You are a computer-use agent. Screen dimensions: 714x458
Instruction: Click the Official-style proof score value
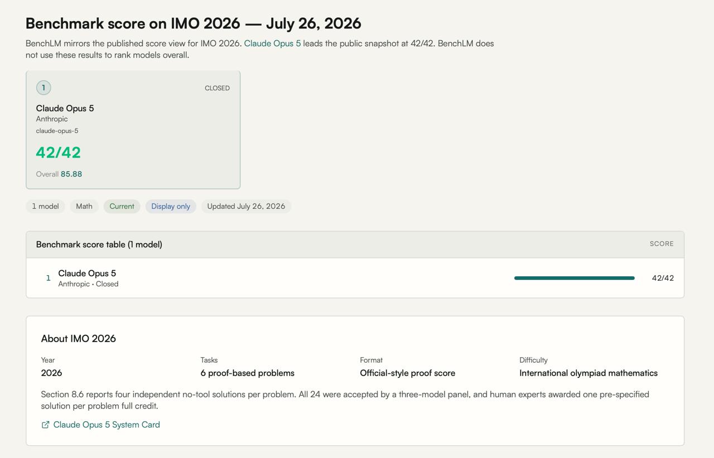click(x=408, y=373)
